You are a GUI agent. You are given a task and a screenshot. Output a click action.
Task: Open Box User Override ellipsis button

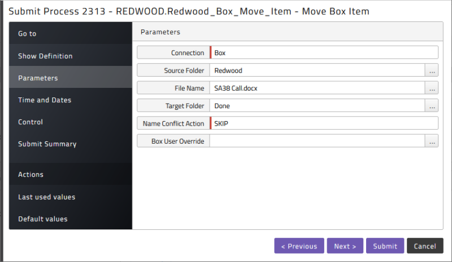(432, 141)
